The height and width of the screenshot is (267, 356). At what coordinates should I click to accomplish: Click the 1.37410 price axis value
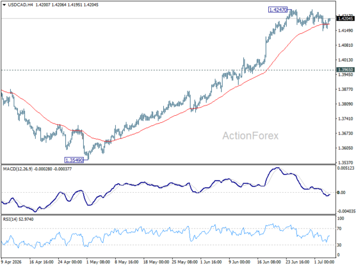345,119
